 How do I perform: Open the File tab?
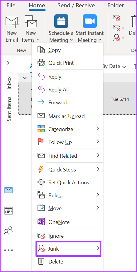pos(11,5)
